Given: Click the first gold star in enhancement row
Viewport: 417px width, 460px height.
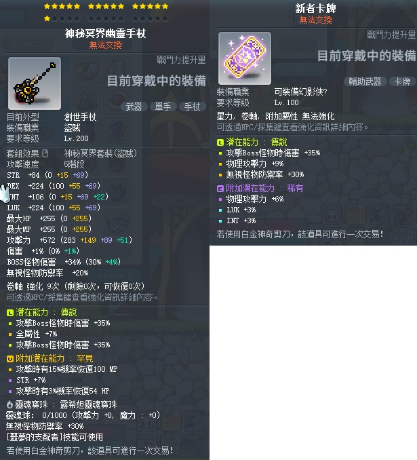Looking at the screenshot, I should pos(47,6).
